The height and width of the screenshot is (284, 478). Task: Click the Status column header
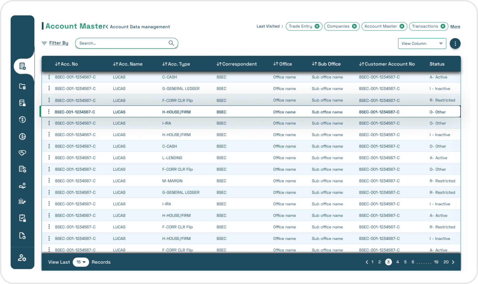[437, 64]
